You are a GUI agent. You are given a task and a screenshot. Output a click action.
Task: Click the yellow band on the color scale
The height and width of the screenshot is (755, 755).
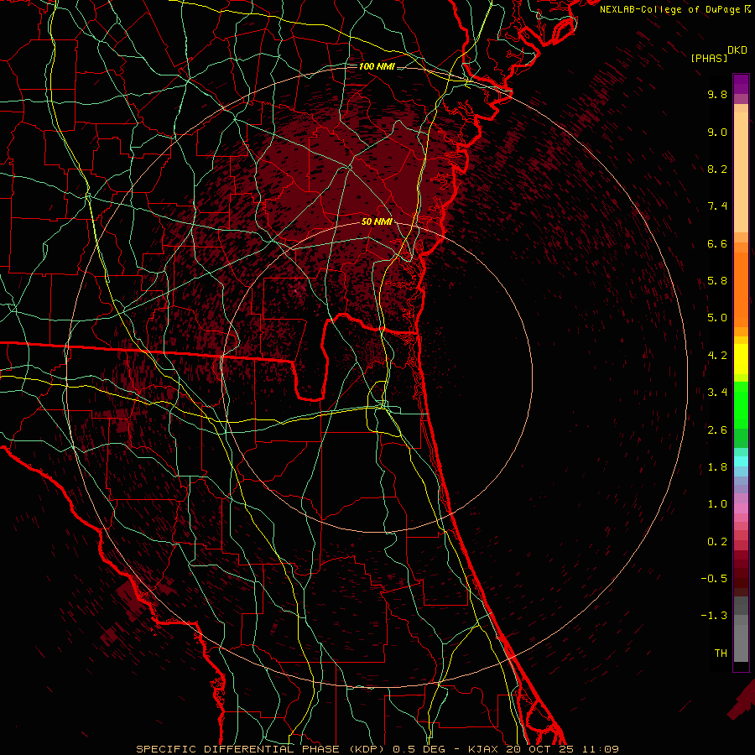click(741, 359)
